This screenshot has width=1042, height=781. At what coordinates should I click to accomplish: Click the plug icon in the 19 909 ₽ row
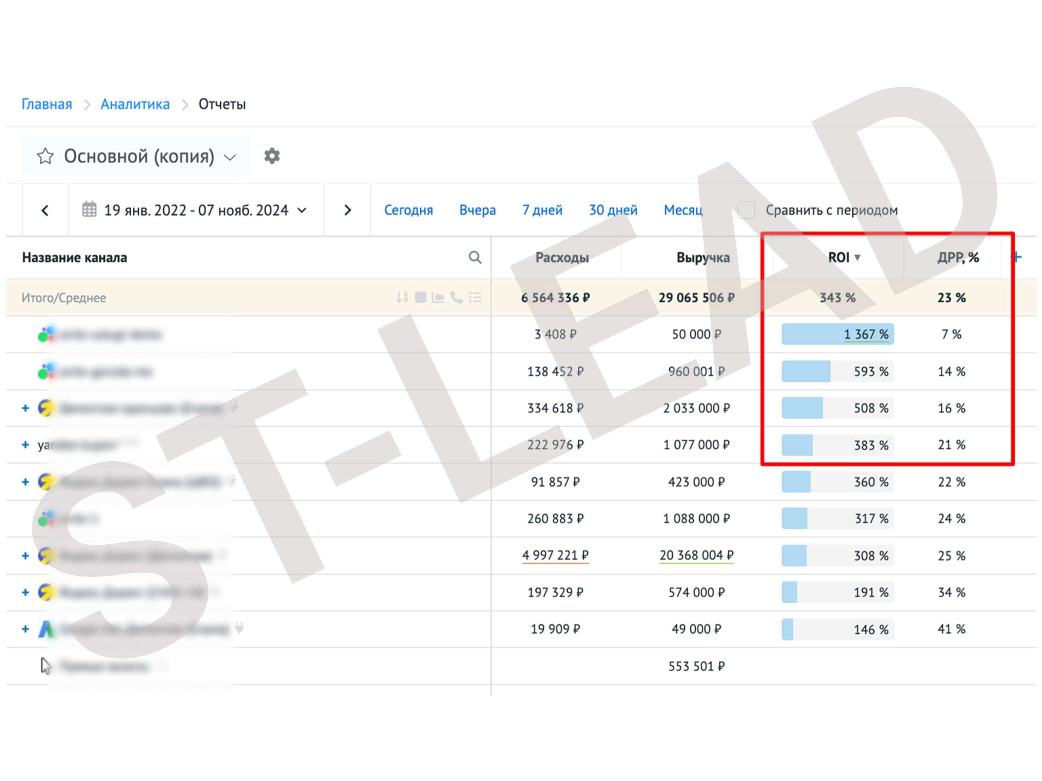tap(239, 628)
